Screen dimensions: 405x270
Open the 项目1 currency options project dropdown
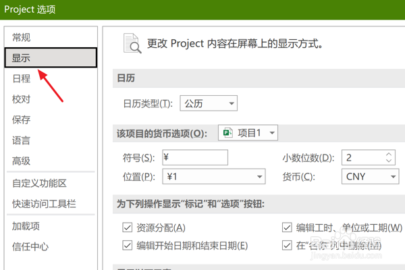click(x=248, y=133)
